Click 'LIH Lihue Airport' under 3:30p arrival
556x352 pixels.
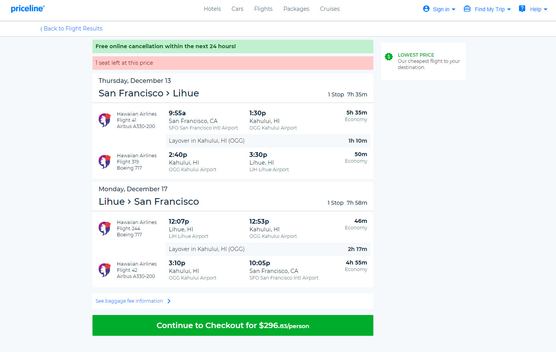tap(269, 170)
